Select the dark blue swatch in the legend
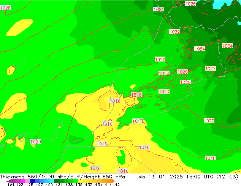Image resolution: width=241 pixels, height=186 pixels. [x=32, y=181]
